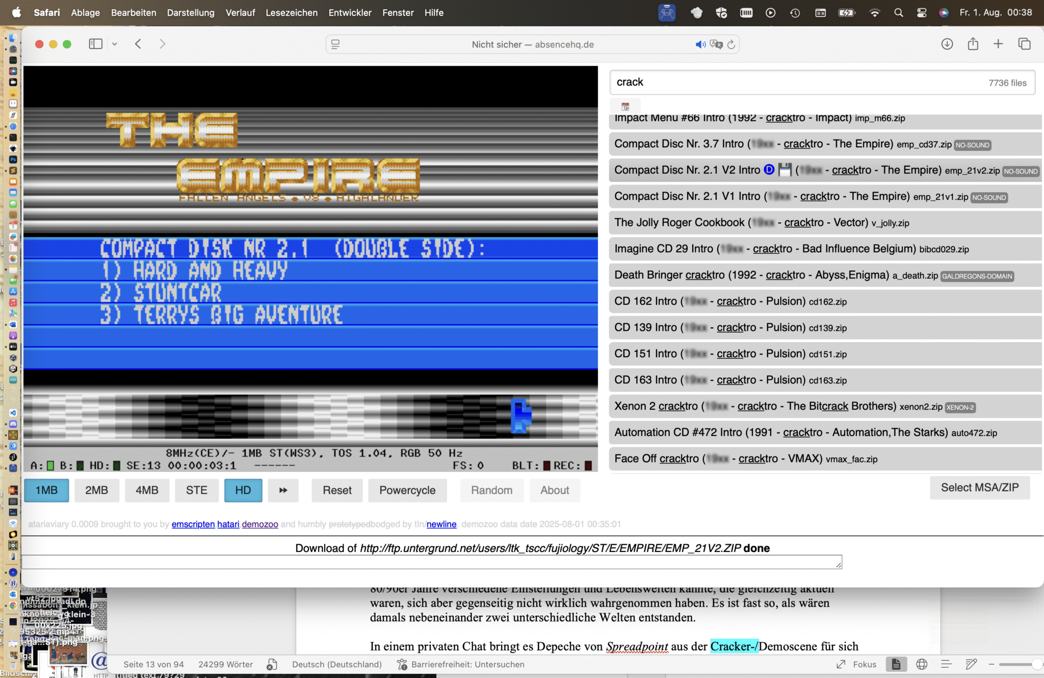Open the Lesezeichen menu
Viewport: 1044px width, 678px height.
(x=291, y=13)
